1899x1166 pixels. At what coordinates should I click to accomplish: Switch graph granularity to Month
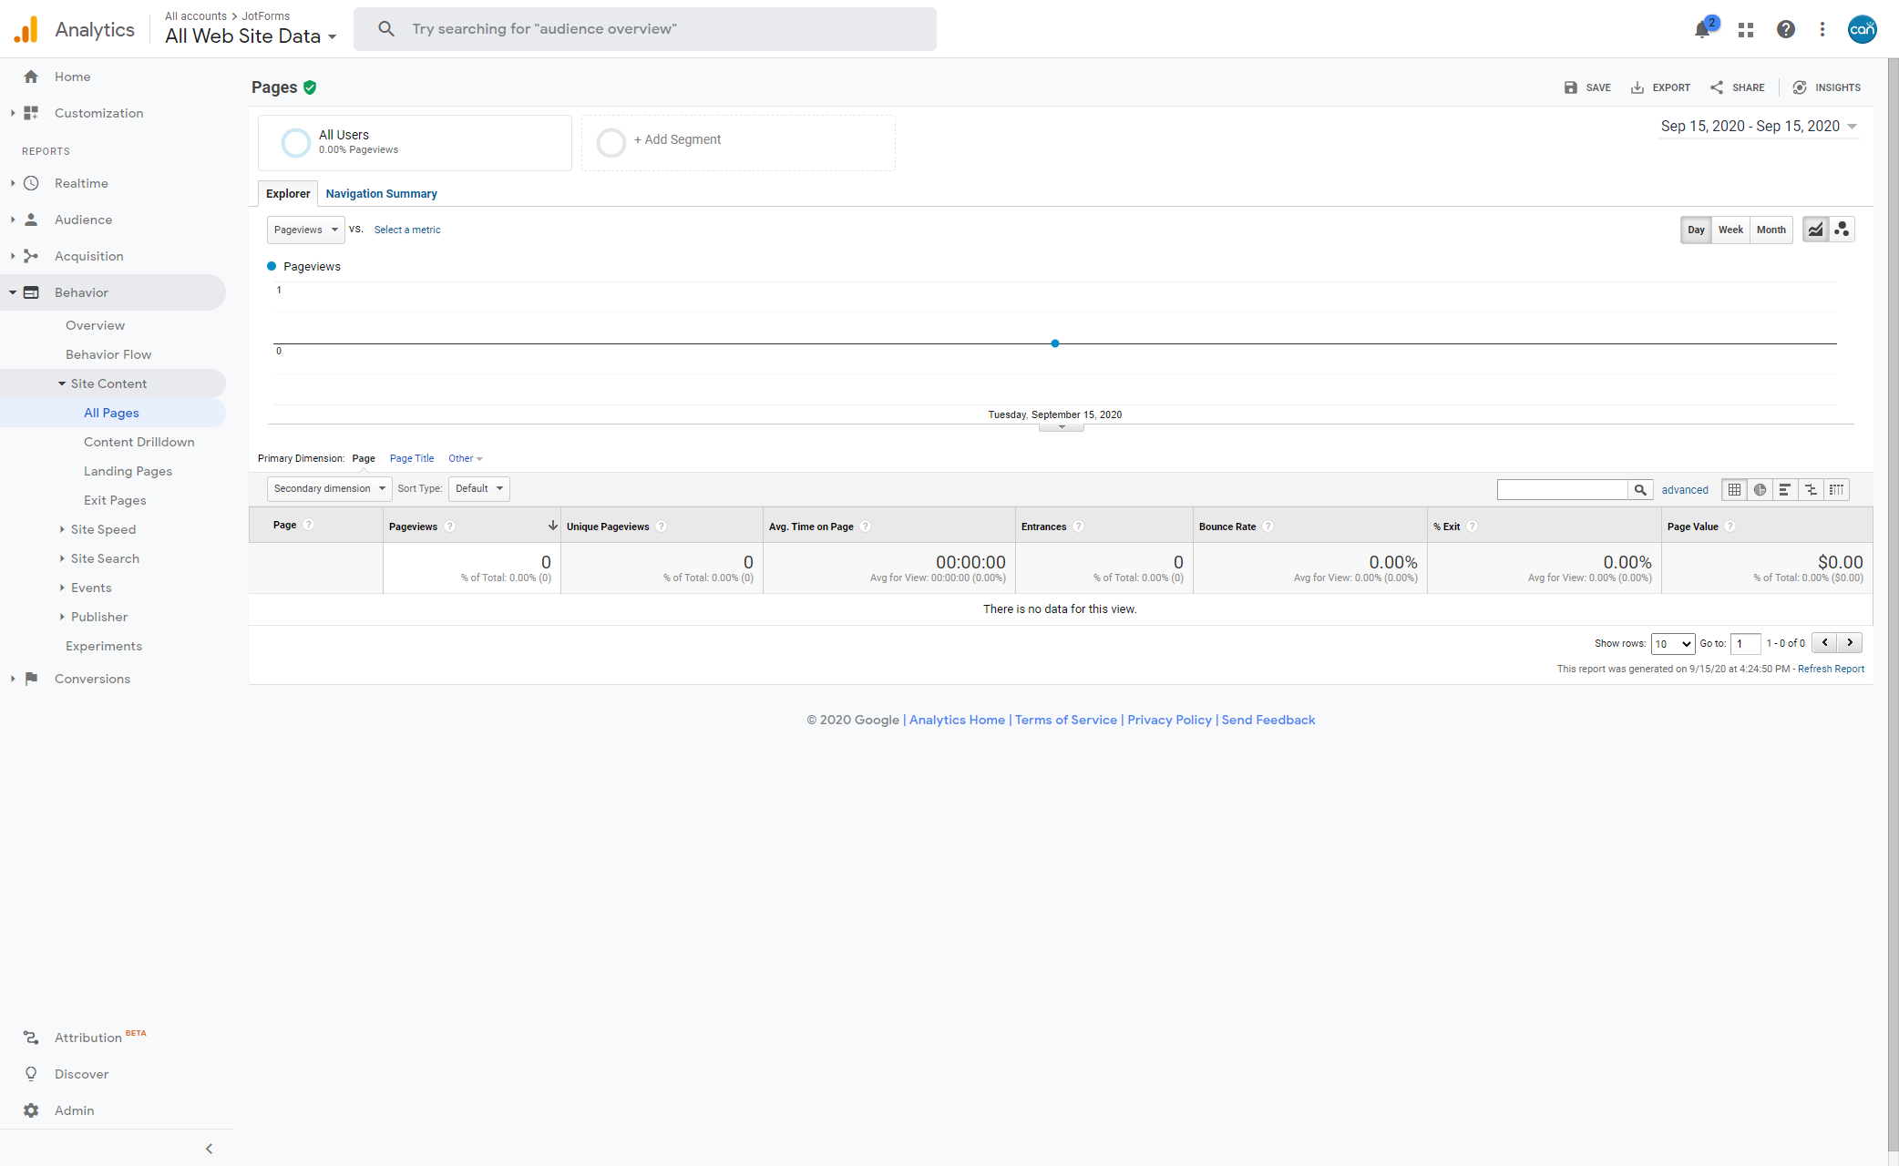tap(1770, 229)
